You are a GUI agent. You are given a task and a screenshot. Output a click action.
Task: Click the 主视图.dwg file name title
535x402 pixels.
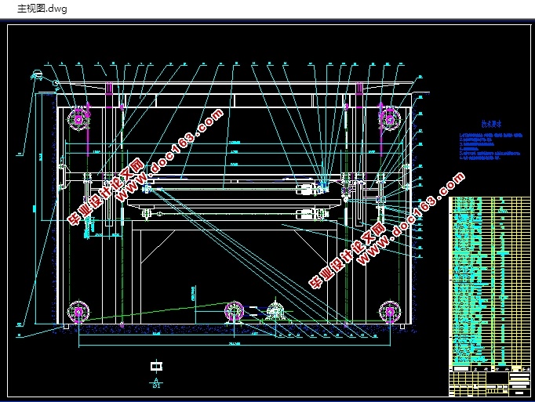pos(42,9)
